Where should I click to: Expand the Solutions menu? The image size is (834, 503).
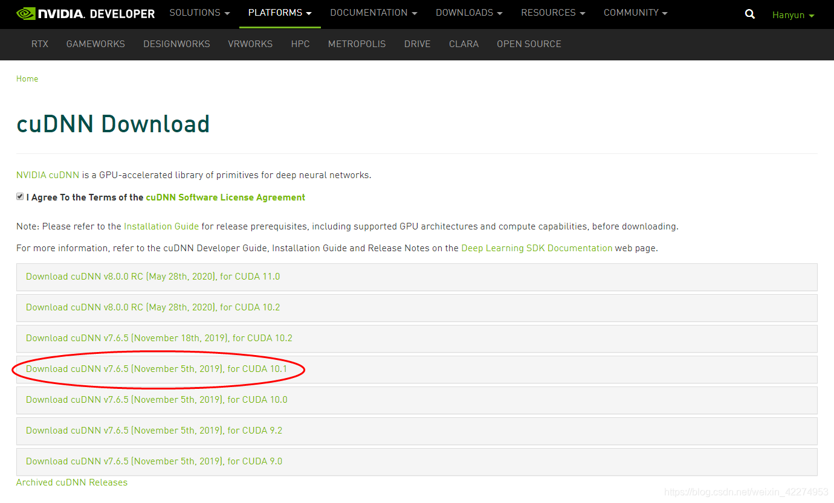click(x=199, y=13)
